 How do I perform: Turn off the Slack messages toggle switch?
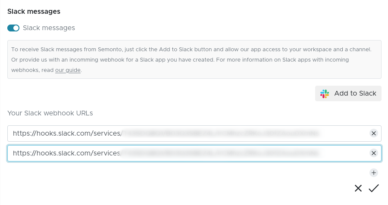tap(13, 28)
